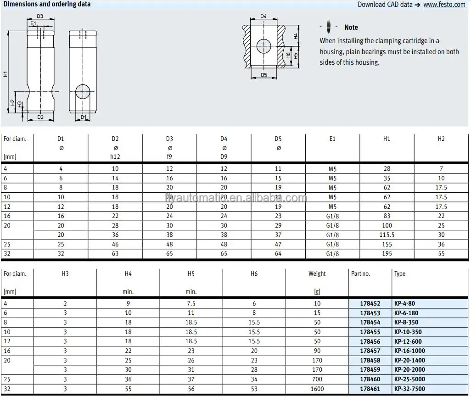Click the 'Part no.' column header
Screen dimensions: 471x396
coord(360,274)
